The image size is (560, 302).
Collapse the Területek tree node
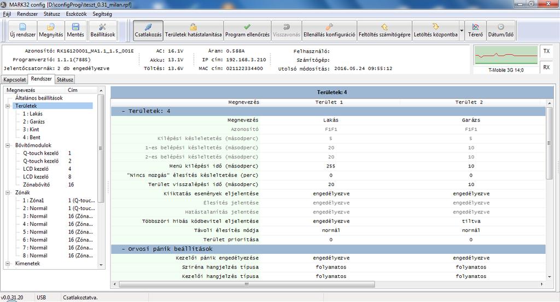point(8,106)
